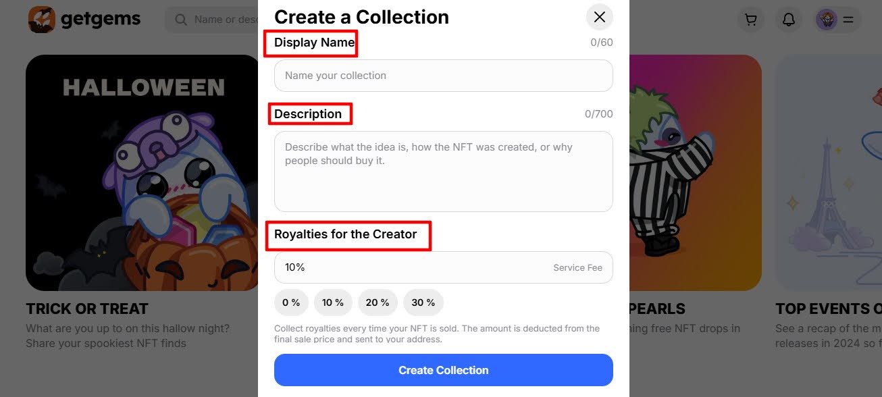Click the Top Events banner with Eiffel Tower

829,173
